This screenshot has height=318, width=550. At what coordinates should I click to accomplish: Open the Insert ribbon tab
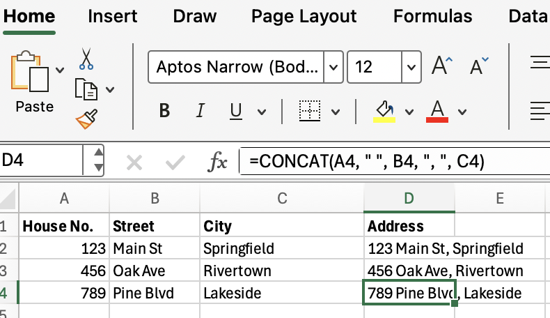(x=113, y=16)
